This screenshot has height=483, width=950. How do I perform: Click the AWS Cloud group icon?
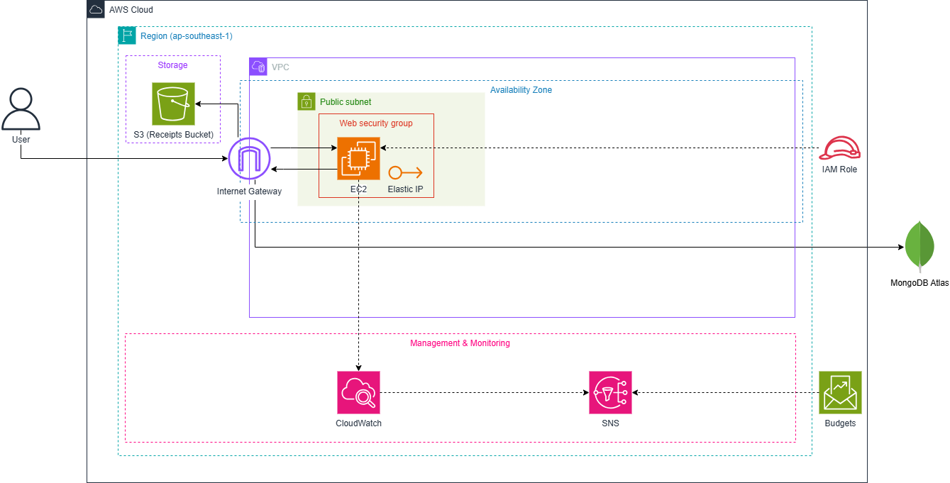96,10
